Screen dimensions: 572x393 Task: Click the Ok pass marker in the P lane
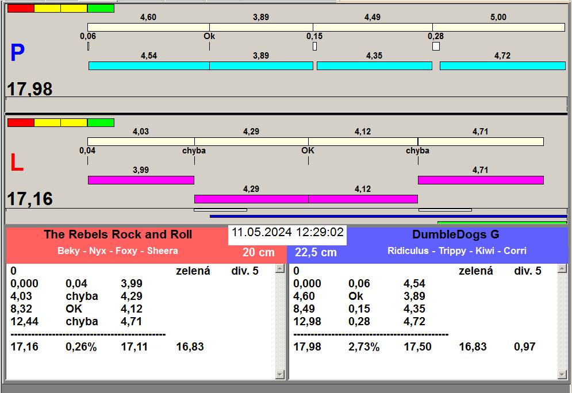[209, 47]
